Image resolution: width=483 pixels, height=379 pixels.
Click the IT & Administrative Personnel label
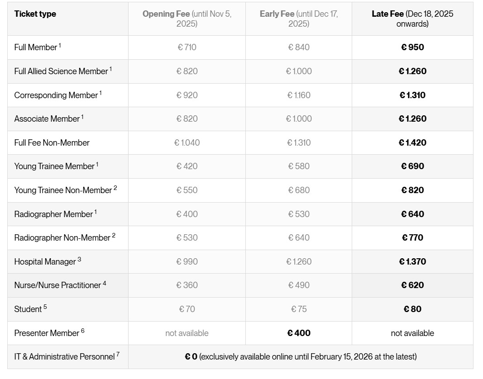[x=64, y=356]
